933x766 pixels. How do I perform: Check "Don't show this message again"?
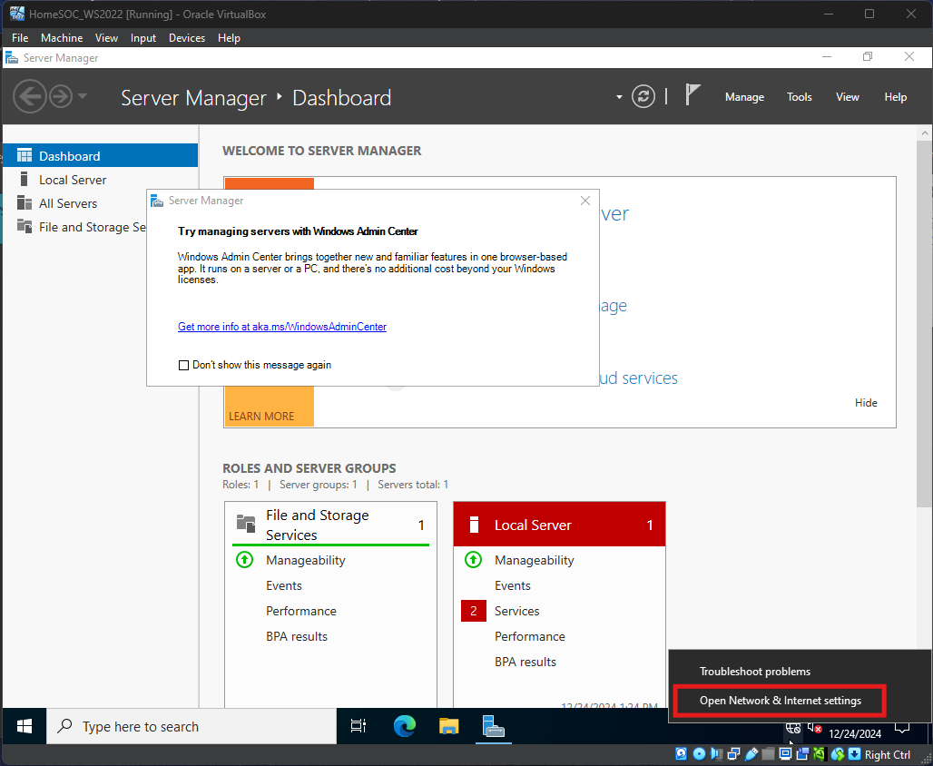pyautogui.click(x=184, y=365)
